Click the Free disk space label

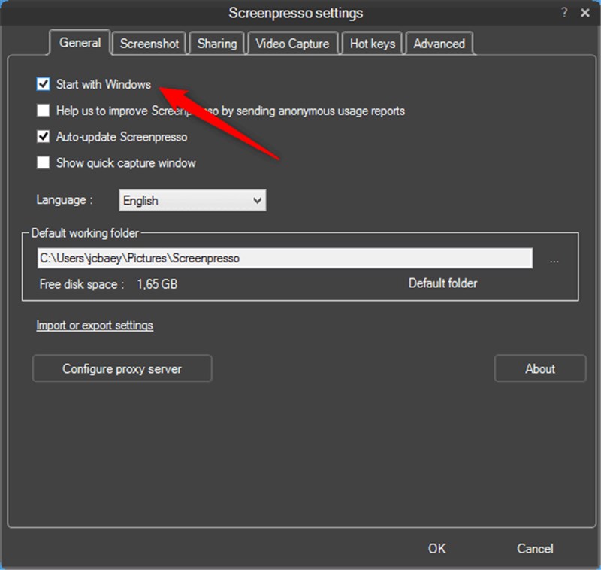point(82,284)
